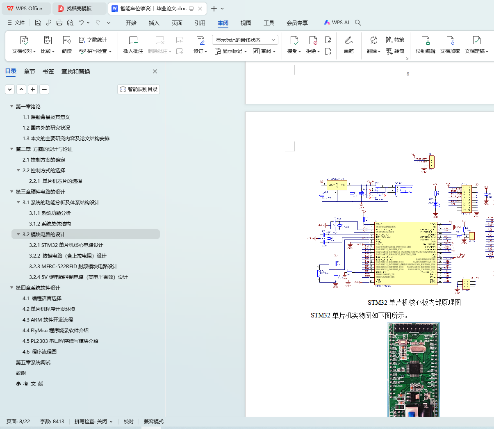
Task: Open Word Count (字数统计) tool
Action: pos(93,40)
